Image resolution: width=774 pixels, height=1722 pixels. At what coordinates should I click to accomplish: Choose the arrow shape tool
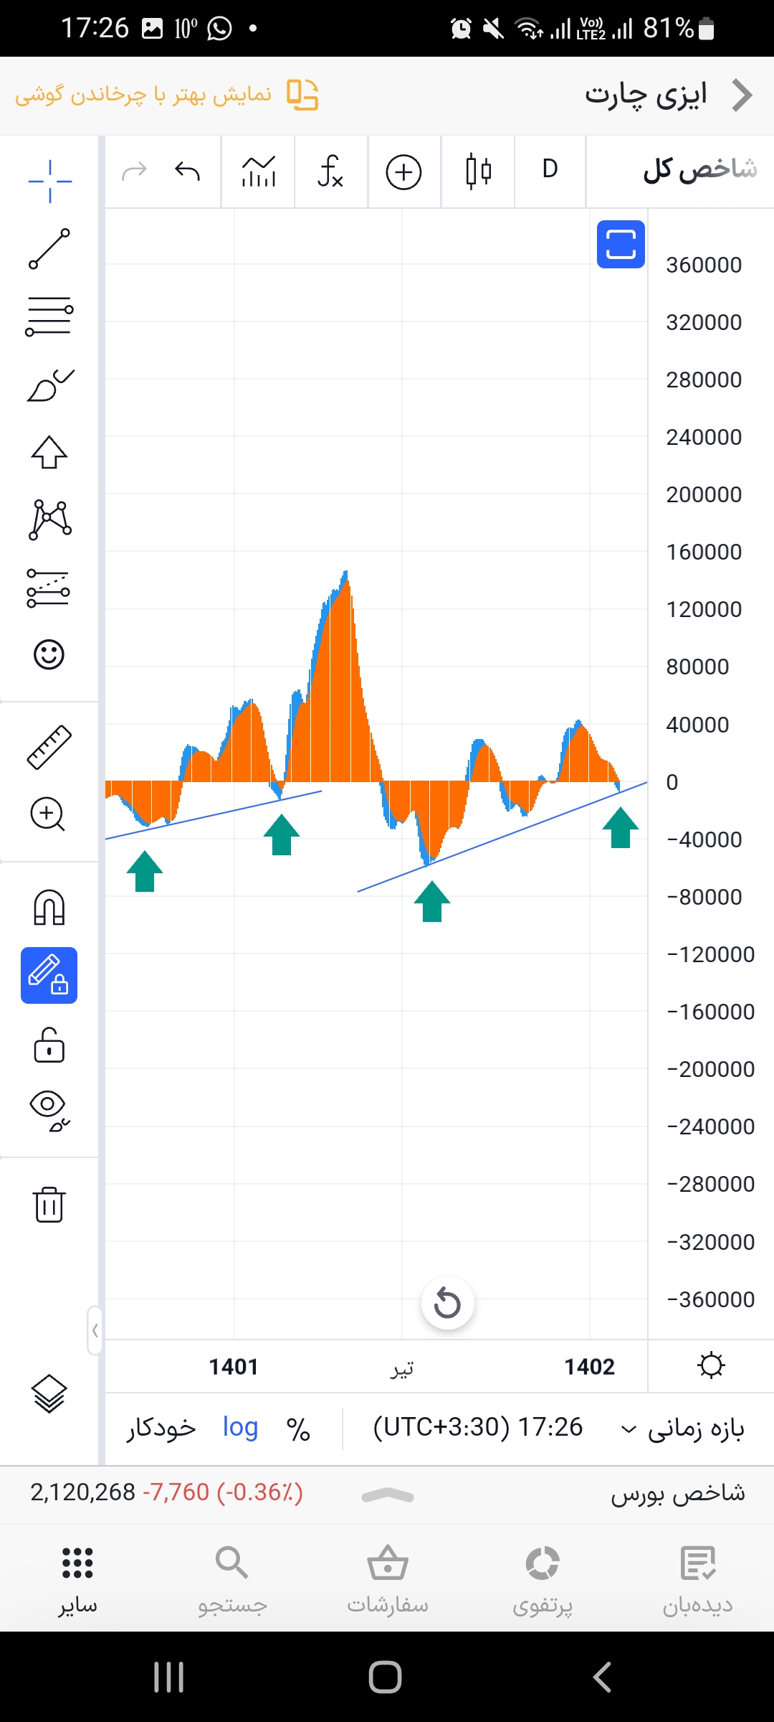point(49,452)
